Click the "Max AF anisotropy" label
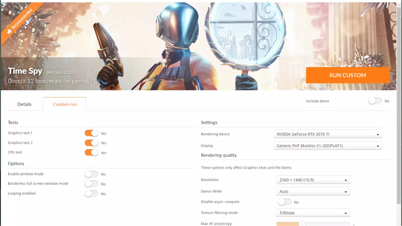Viewport: 402px width, 226px height. [216, 224]
